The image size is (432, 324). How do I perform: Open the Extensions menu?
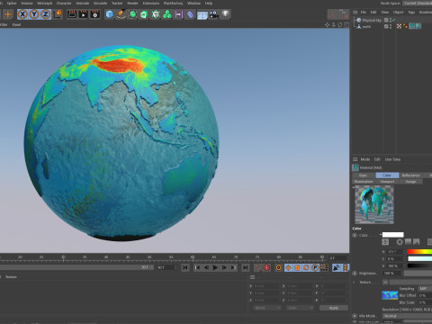click(151, 3)
